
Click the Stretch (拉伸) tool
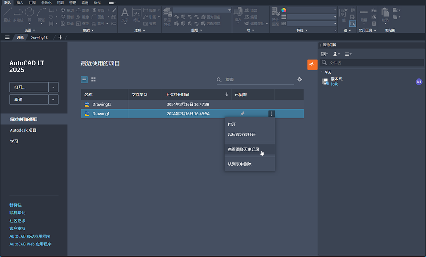tap(67, 24)
